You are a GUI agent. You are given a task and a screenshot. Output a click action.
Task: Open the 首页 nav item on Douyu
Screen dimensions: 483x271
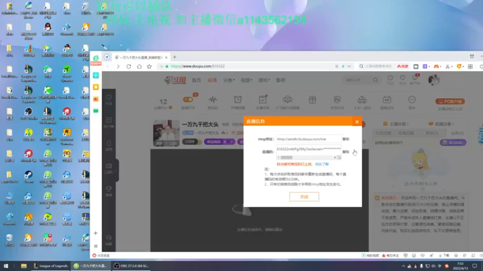click(196, 80)
